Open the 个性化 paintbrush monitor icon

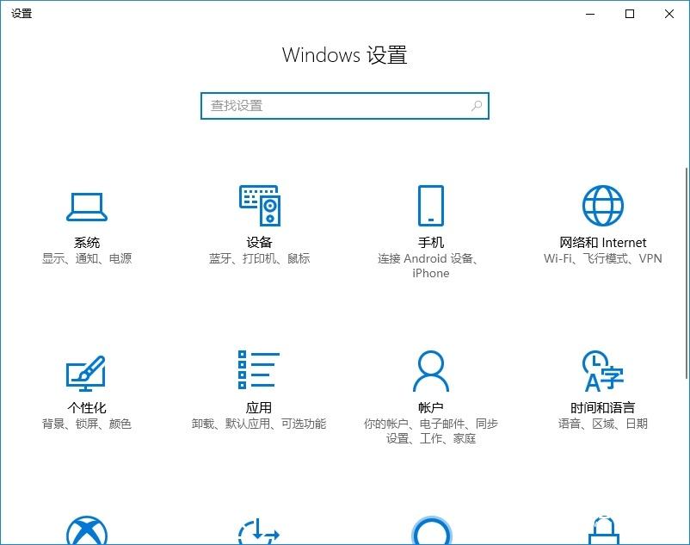pos(86,374)
